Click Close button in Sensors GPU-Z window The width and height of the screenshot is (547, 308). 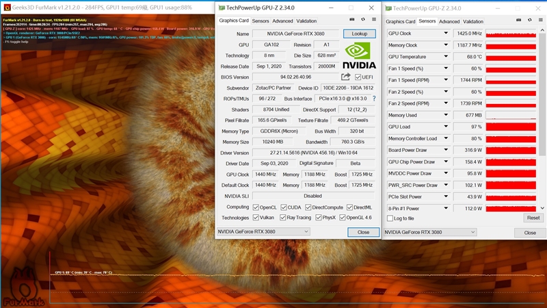pyautogui.click(x=530, y=233)
